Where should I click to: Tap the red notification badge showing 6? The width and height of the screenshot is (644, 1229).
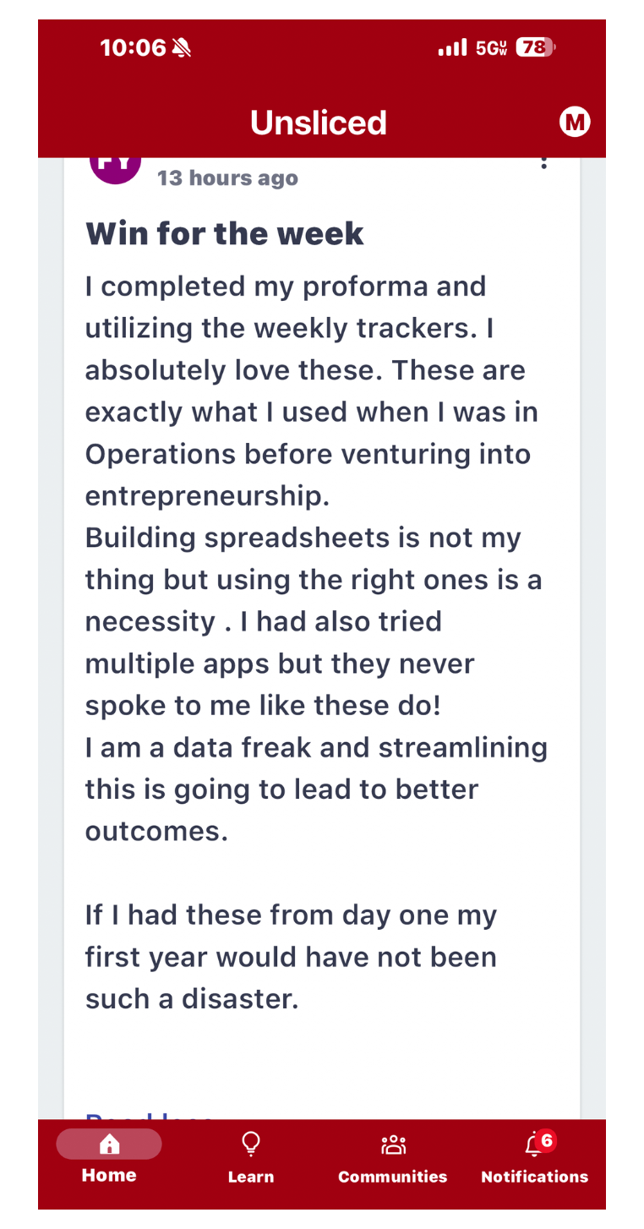(x=547, y=1140)
